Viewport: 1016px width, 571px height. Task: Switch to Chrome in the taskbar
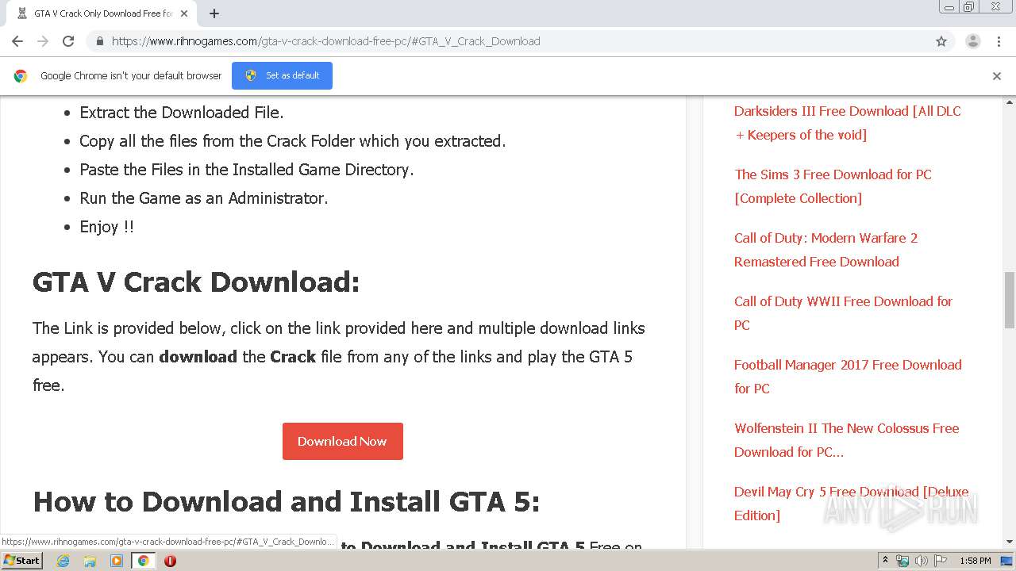144,561
